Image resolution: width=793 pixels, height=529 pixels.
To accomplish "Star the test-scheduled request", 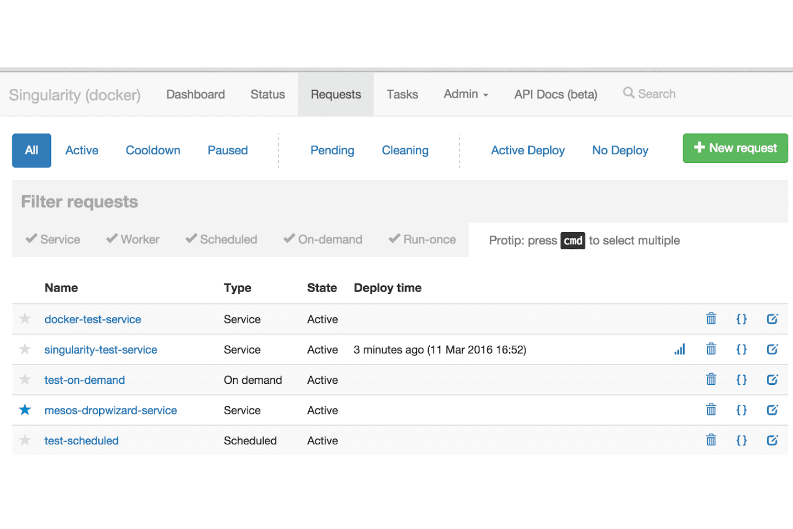I will [25, 439].
